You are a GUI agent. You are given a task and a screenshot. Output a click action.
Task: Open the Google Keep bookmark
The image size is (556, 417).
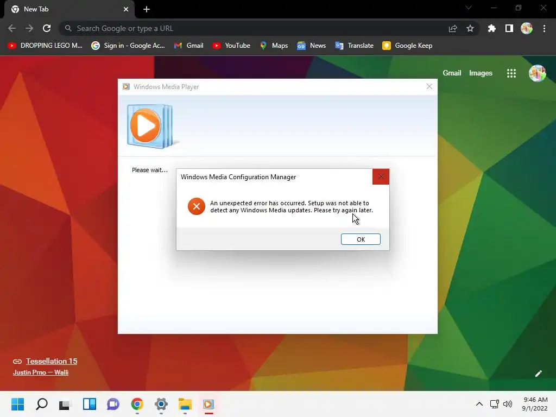click(x=407, y=46)
